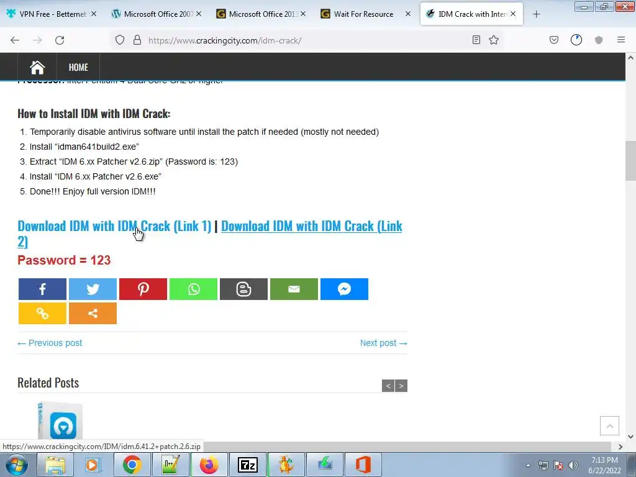Image resolution: width=636 pixels, height=477 pixels.
Task: Open the green download arrow app in taskbar
Action: tap(324, 465)
